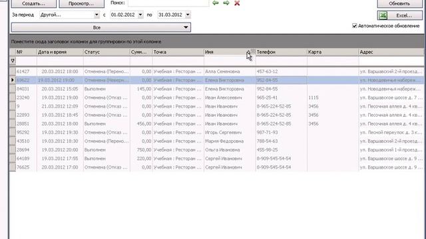
Task: Click name cell Мария Федоровна
Action: coord(230,141)
